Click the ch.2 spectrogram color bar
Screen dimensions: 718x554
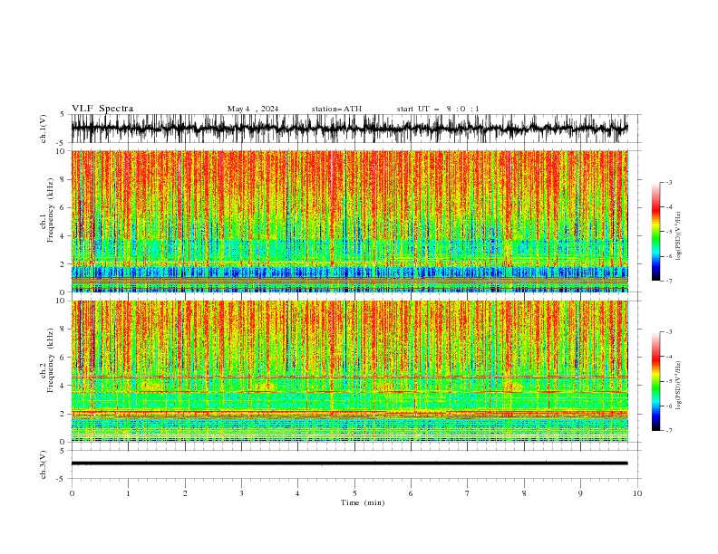click(655, 381)
